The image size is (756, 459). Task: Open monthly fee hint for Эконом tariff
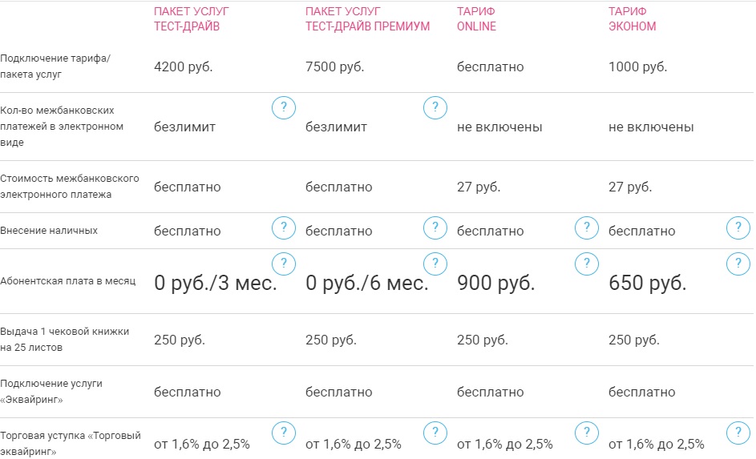click(x=738, y=264)
